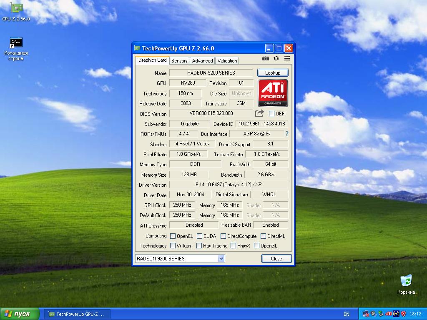Click the Pixel Fillrate value 1.0 GPixel/s
Screen dimensions: 427x320
click(x=188, y=154)
